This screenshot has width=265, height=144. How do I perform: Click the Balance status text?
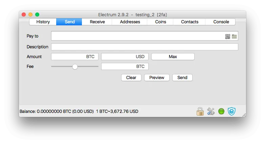coord(57,112)
